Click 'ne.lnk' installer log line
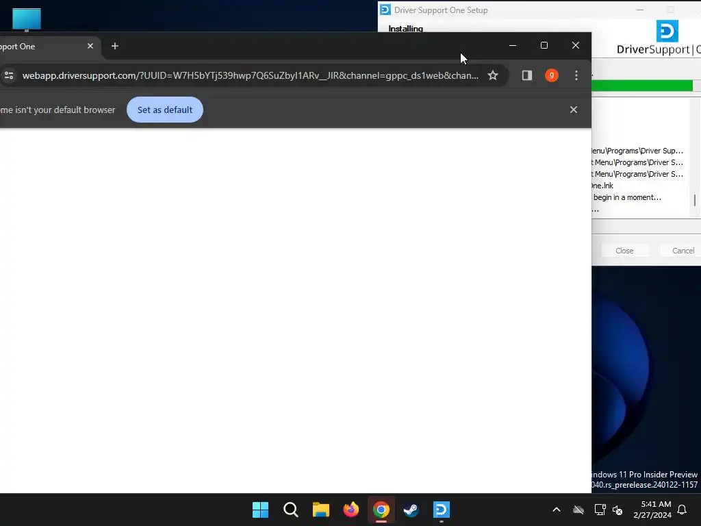Screen dimensions: 701x526 click(602, 186)
